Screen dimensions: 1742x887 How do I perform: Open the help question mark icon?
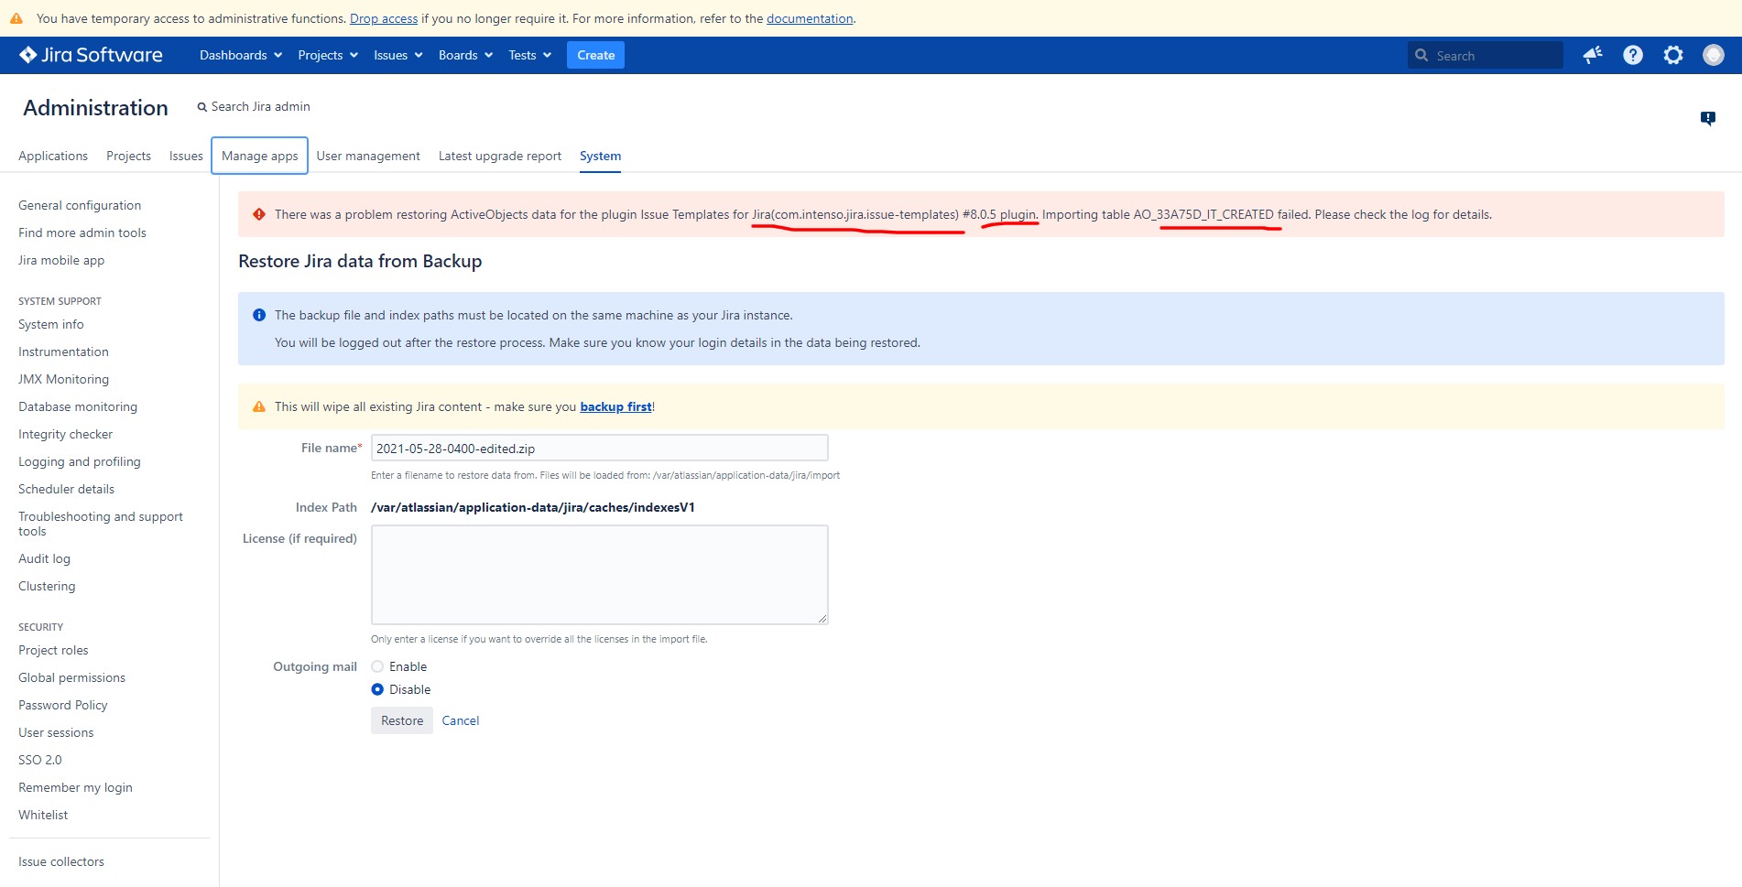pos(1633,55)
